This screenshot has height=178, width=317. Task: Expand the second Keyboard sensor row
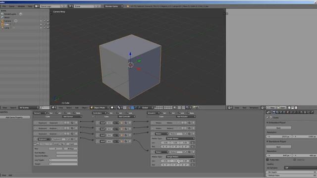[35, 128]
